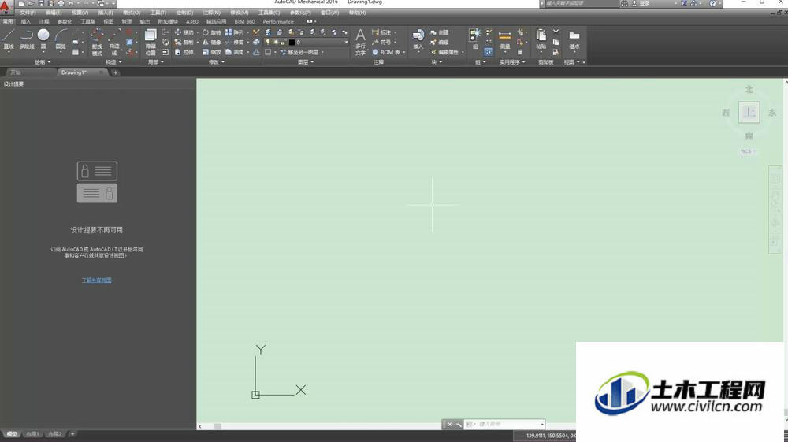Expand the Modify (修改) panel
Screen dimensions: 788x442
pyautogui.click(x=217, y=62)
